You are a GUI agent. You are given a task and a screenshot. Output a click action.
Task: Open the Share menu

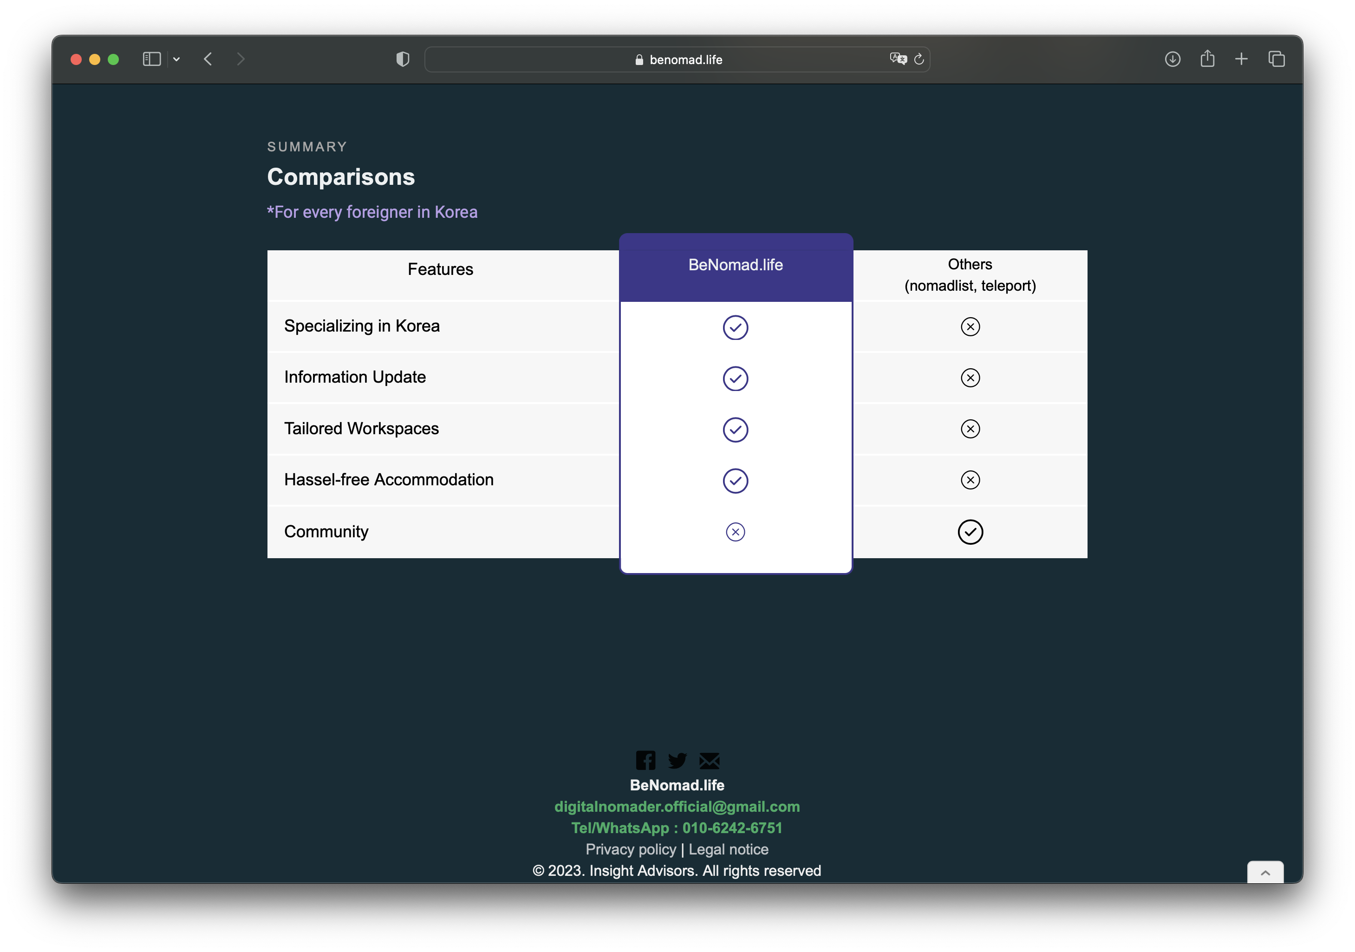click(x=1207, y=59)
